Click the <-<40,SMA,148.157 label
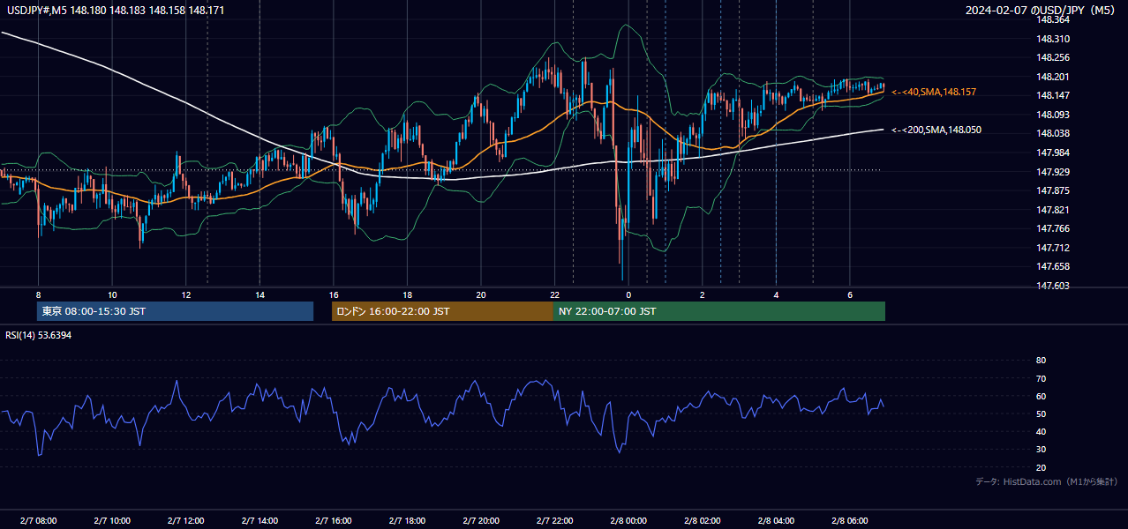Image resolution: width=1128 pixels, height=529 pixels. click(934, 92)
